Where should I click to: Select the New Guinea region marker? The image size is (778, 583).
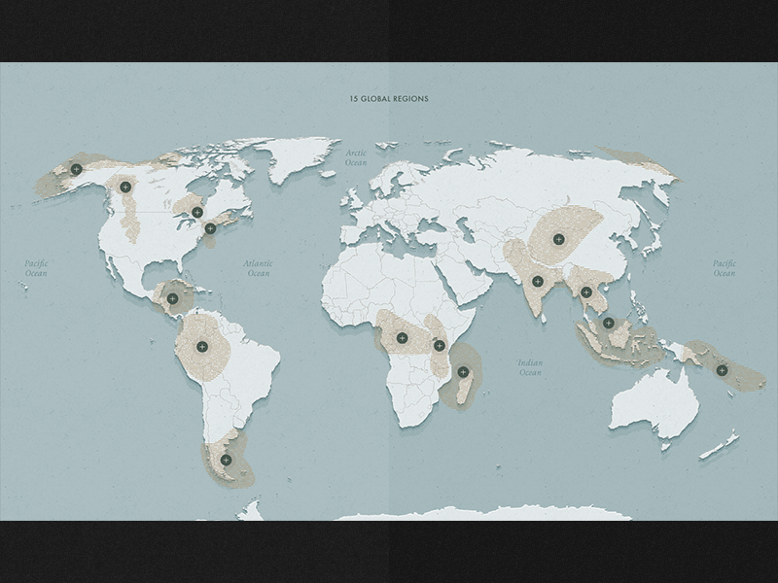point(721,370)
